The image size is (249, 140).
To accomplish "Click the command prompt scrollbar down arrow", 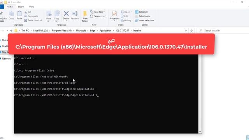I will point(200,132).
